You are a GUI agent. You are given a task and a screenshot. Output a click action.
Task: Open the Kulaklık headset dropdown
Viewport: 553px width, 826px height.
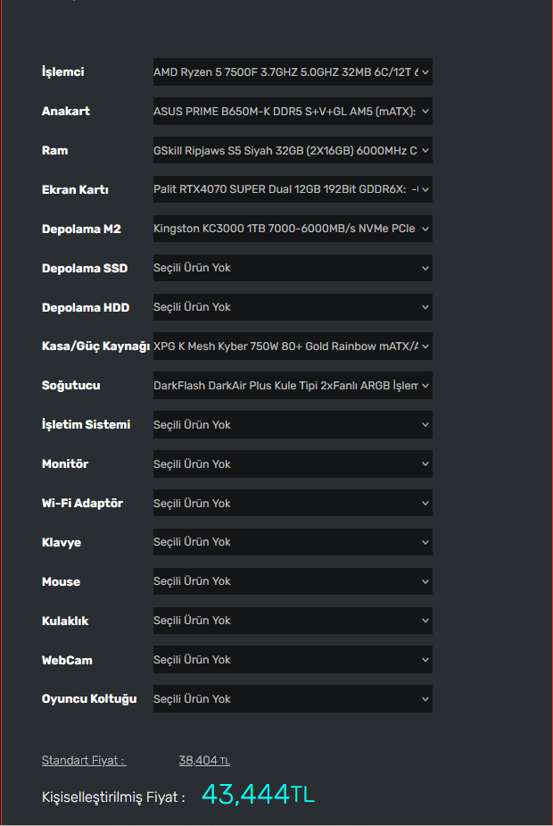(x=293, y=621)
